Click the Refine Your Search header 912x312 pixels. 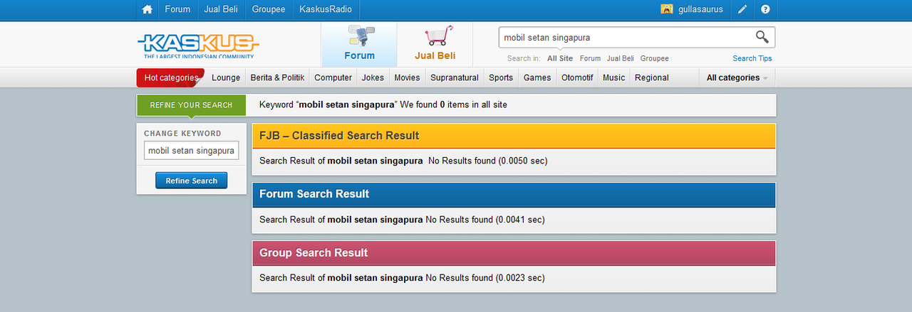pos(191,105)
